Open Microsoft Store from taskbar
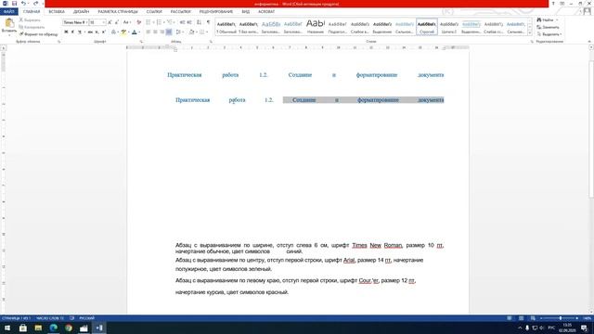This screenshot has width=594, height=334. click(23, 328)
